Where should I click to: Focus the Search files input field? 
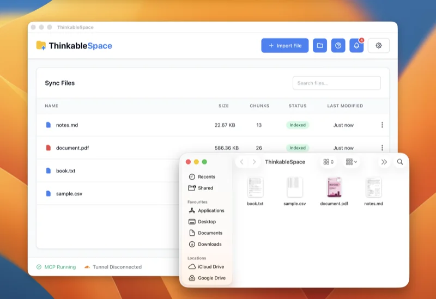click(x=336, y=83)
